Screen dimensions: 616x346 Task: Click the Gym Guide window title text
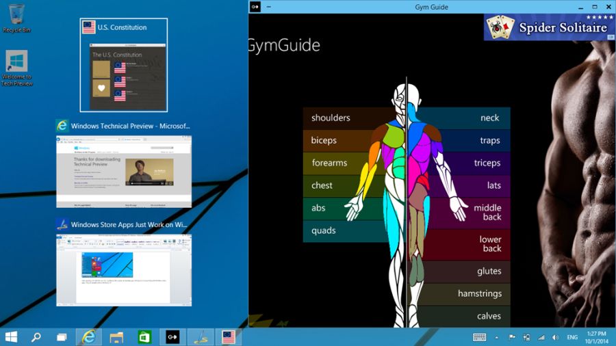pyautogui.click(x=431, y=7)
